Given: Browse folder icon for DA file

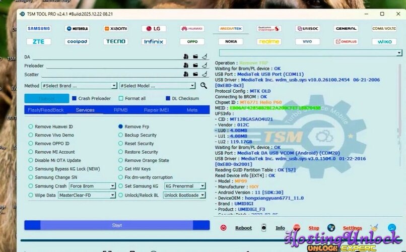Looking at the screenshot, I should coord(195,56).
